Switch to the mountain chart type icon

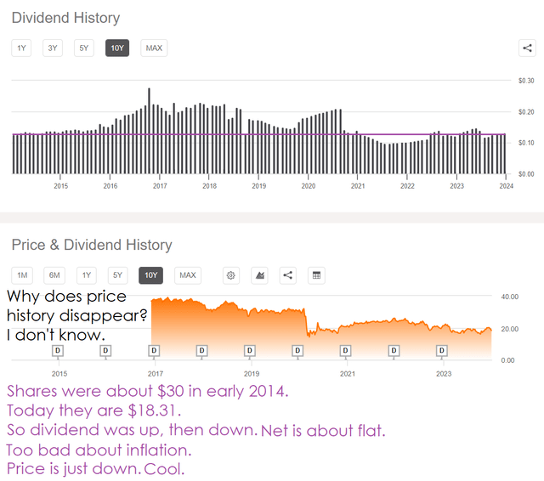coord(259,275)
